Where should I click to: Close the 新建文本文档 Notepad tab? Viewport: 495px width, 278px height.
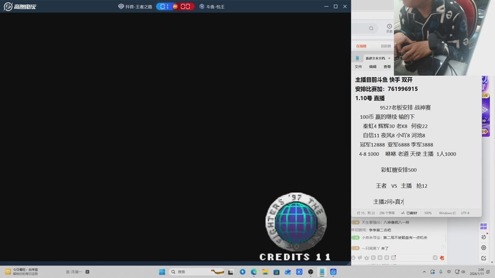click(x=389, y=57)
